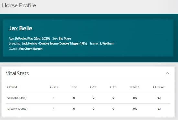Open sire Jack Hobbs breeding link

coord(29,43)
